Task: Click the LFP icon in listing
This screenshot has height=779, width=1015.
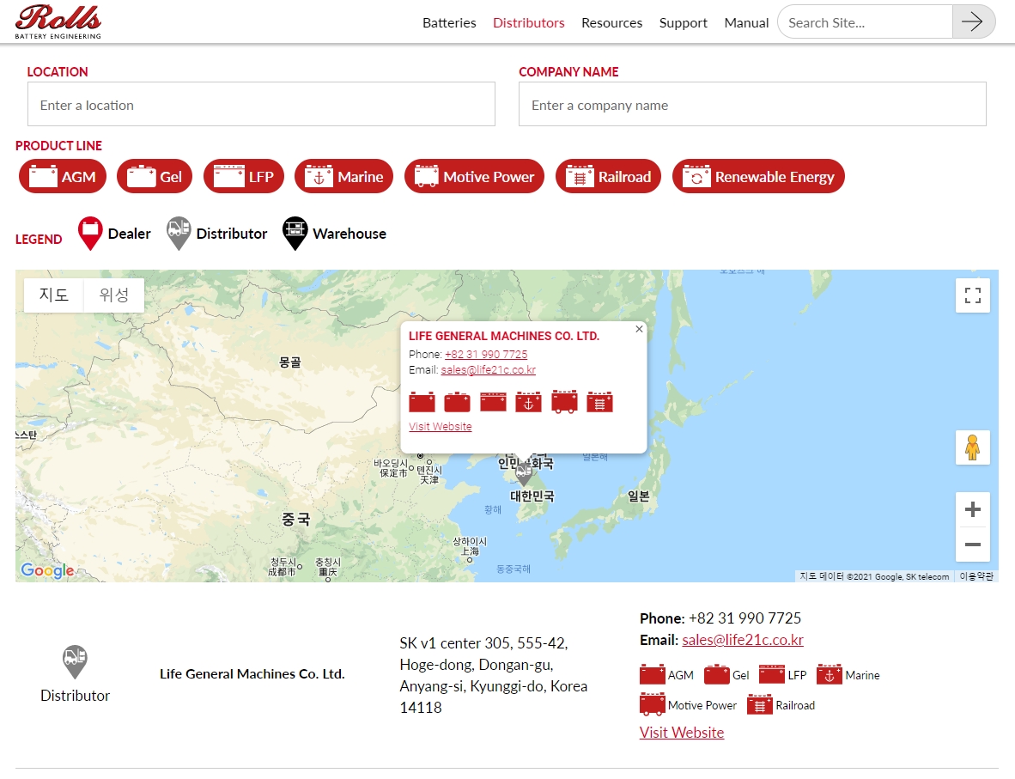Action: coord(772,674)
